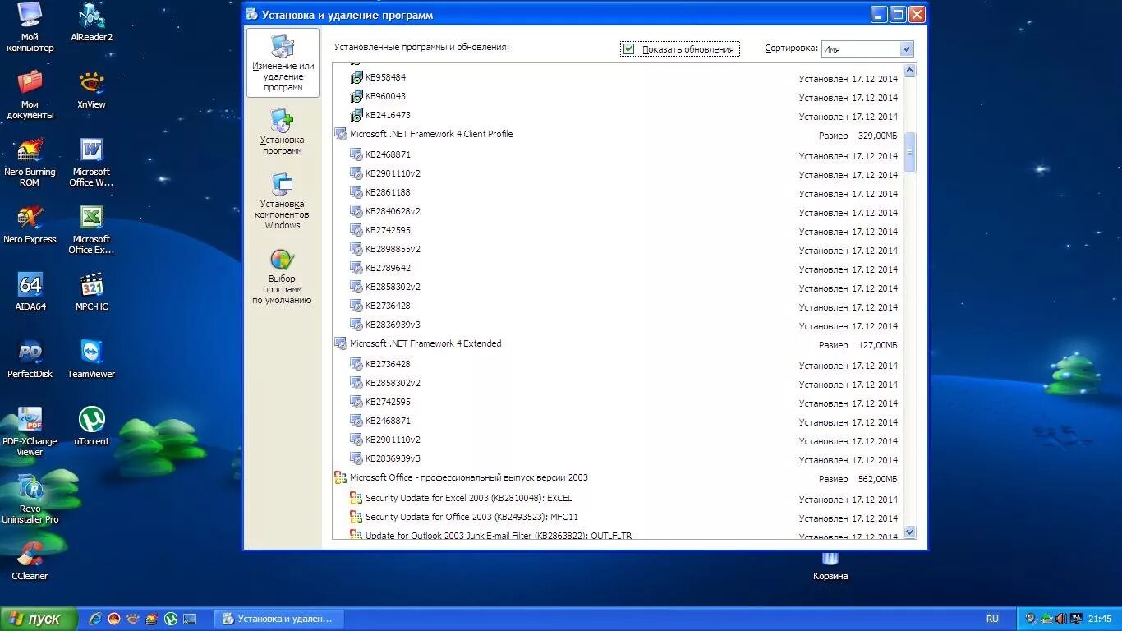Image resolution: width=1122 pixels, height=631 pixels.
Task: Select the CCleaner desktop shortcut
Action: click(x=30, y=561)
